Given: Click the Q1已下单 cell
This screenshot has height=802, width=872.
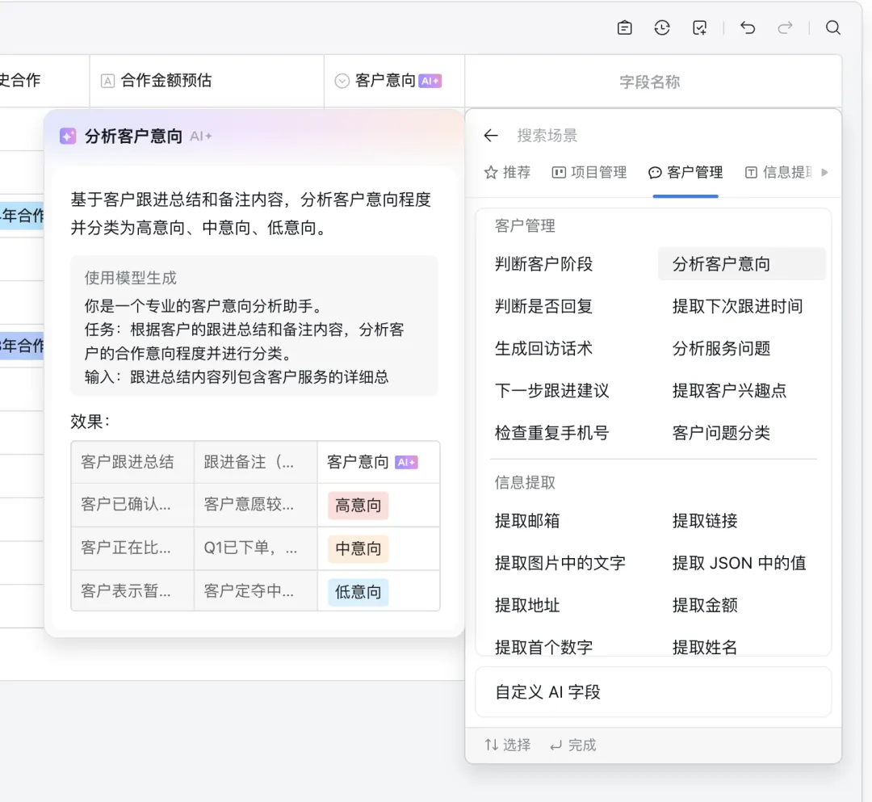Looking at the screenshot, I should (x=256, y=548).
